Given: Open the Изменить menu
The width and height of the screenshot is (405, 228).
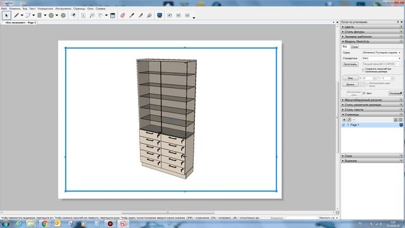Looking at the screenshot, I should pos(15,8).
